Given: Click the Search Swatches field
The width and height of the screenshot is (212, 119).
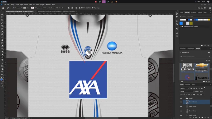Looking at the screenshot, I should 195,16.
